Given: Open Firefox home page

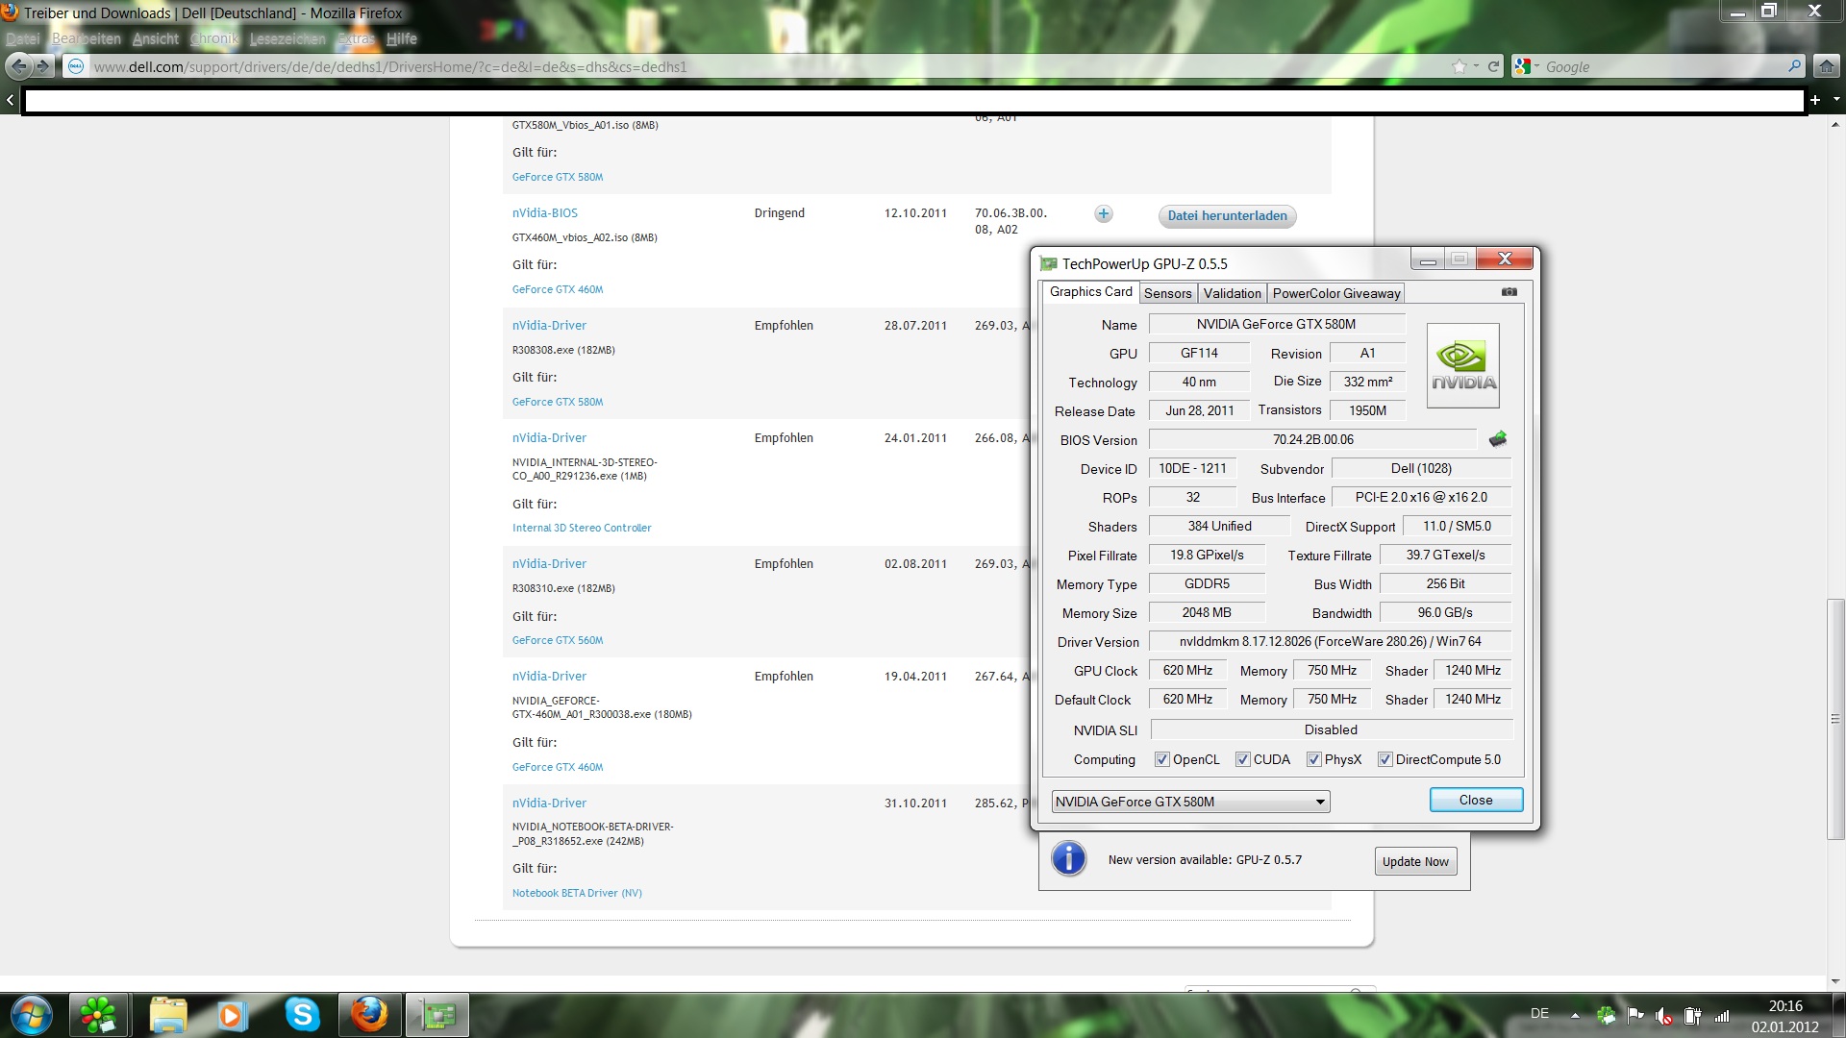Looking at the screenshot, I should tap(1826, 66).
